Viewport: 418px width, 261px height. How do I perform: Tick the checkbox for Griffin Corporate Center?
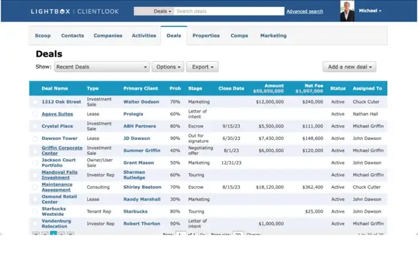pos(35,151)
